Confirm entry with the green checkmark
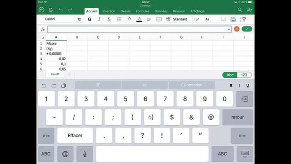The image size is (291, 164). pos(247,29)
